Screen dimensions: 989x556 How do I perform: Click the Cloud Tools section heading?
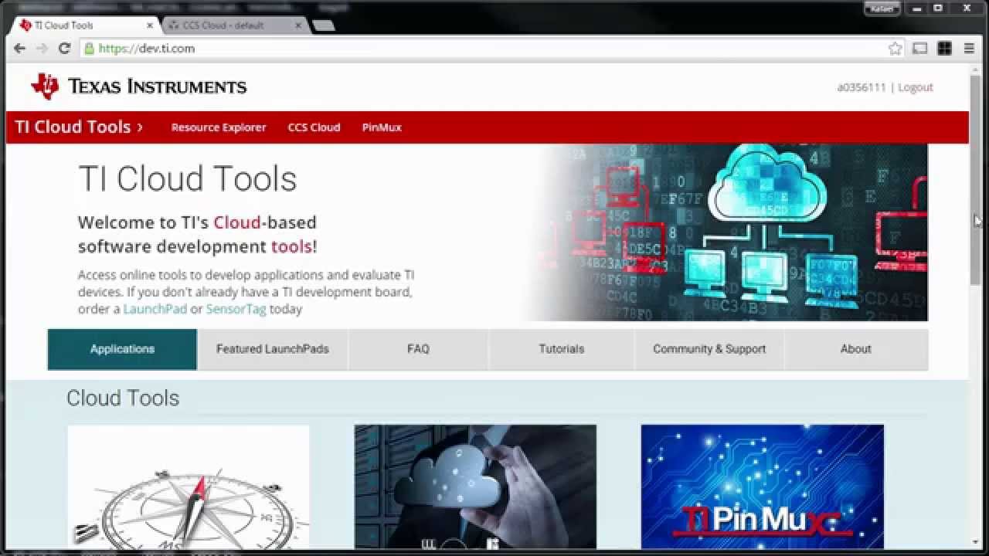[x=123, y=398]
